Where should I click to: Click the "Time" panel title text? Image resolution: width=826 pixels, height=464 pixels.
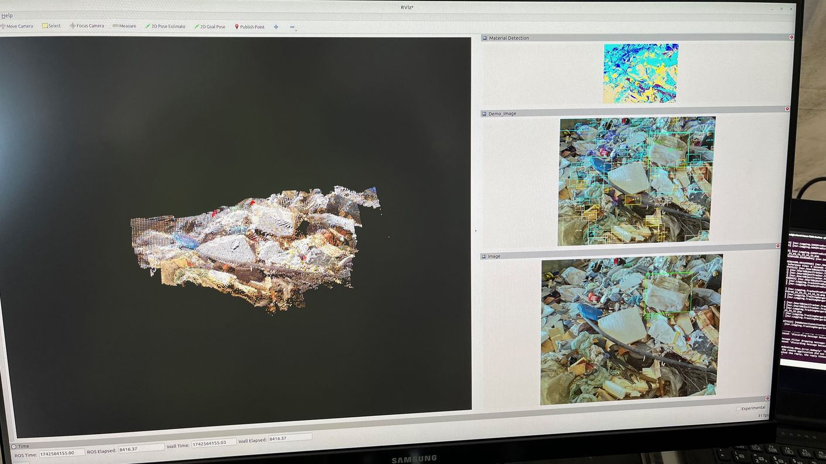pyautogui.click(x=23, y=446)
